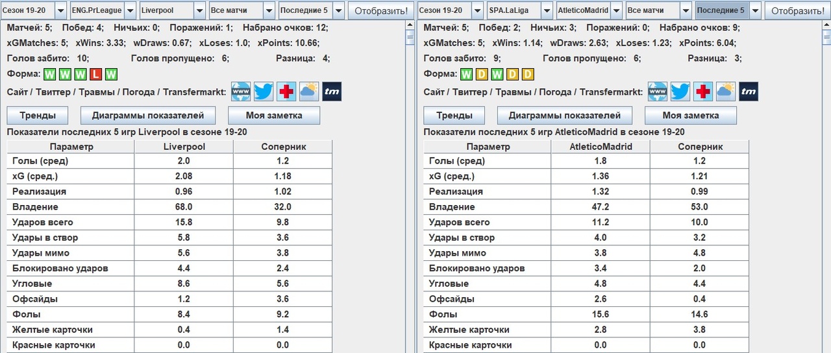Open AtleticoMadrid Моя заметка button

pos(691,116)
